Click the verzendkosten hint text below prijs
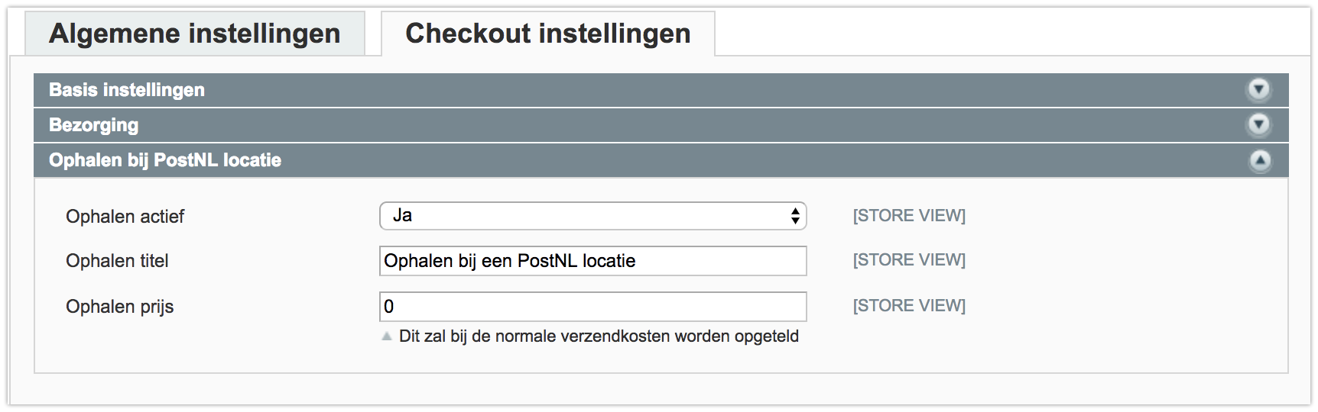 click(599, 336)
